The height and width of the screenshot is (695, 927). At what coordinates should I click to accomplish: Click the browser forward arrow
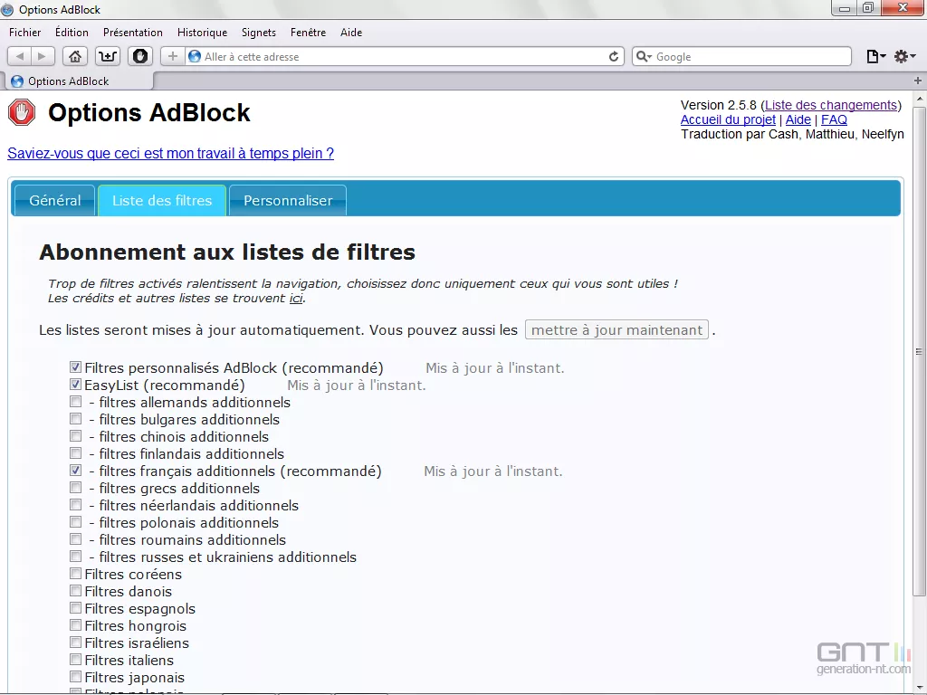[x=42, y=56]
